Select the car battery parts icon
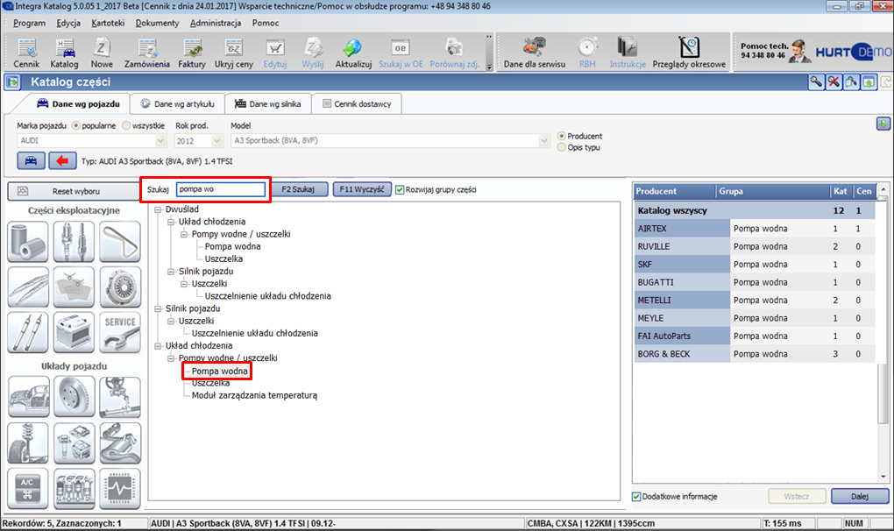 point(74,332)
